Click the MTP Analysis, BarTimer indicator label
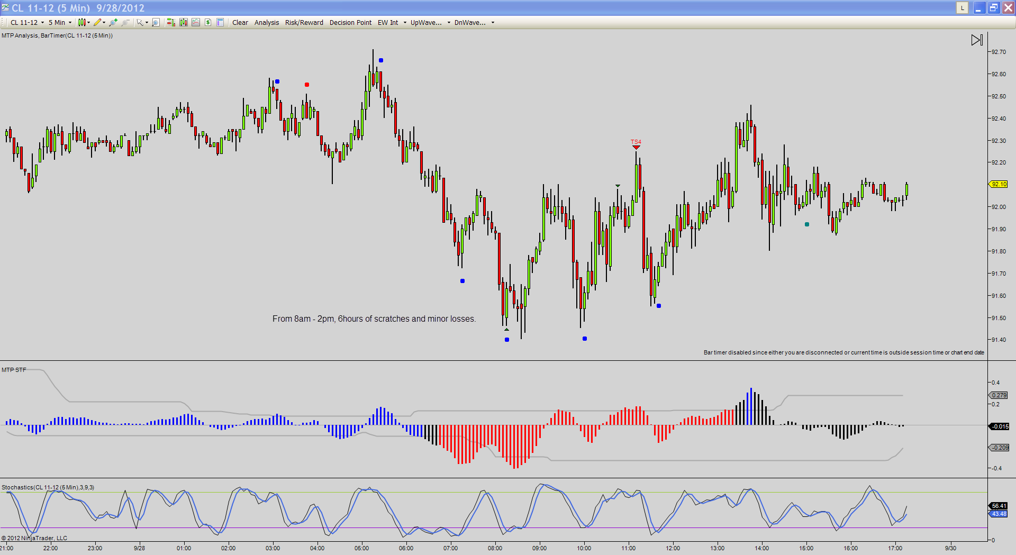This screenshot has width=1016, height=555. (57, 35)
